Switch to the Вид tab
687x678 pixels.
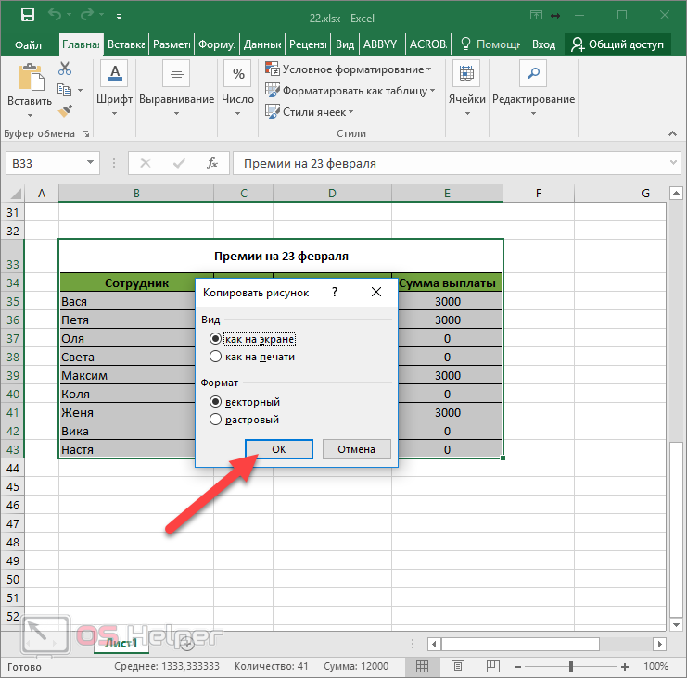345,44
